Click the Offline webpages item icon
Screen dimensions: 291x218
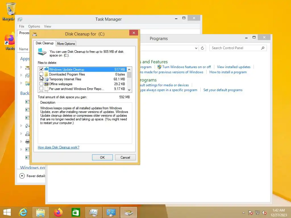pyautogui.click(x=46, y=84)
